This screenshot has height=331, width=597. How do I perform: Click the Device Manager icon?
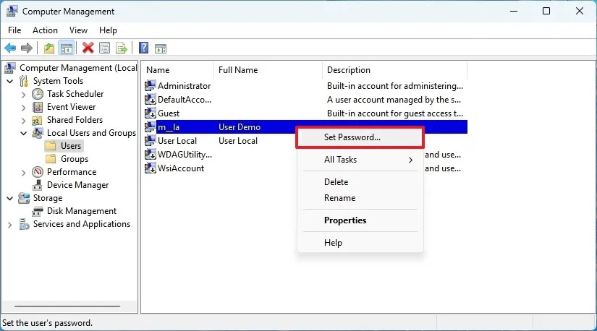[x=38, y=185]
